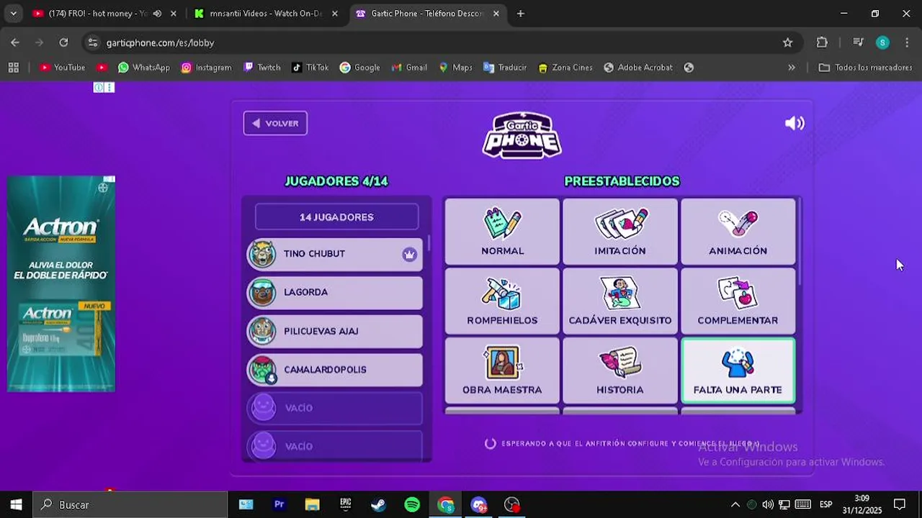Click the Gartic Phone logo
Viewport: 922px width, 518px height.
[522, 135]
